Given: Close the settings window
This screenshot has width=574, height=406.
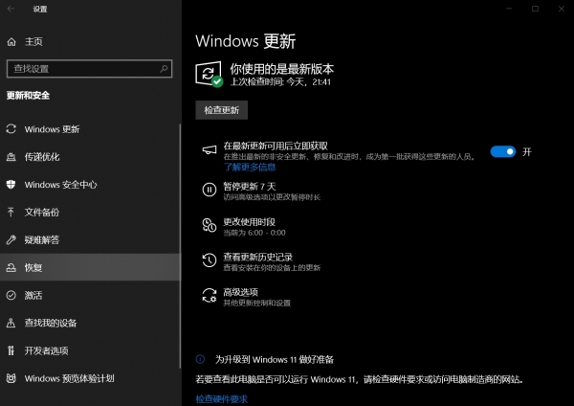Looking at the screenshot, I should click(562, 9).
